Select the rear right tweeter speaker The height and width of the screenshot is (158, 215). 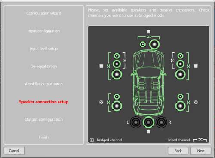180,97
